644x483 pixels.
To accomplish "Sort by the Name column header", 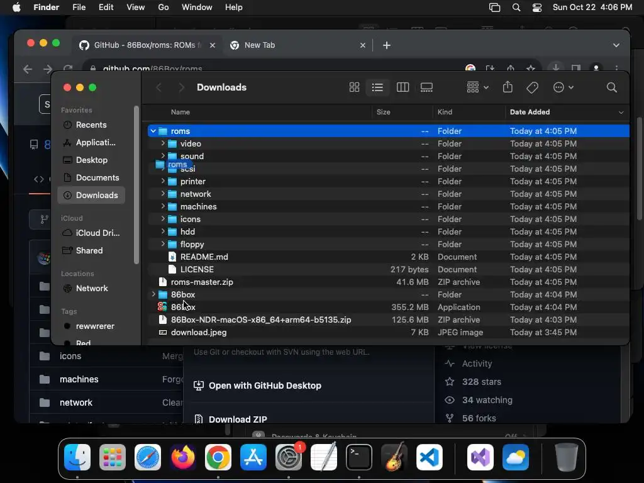I will (180, 112).
